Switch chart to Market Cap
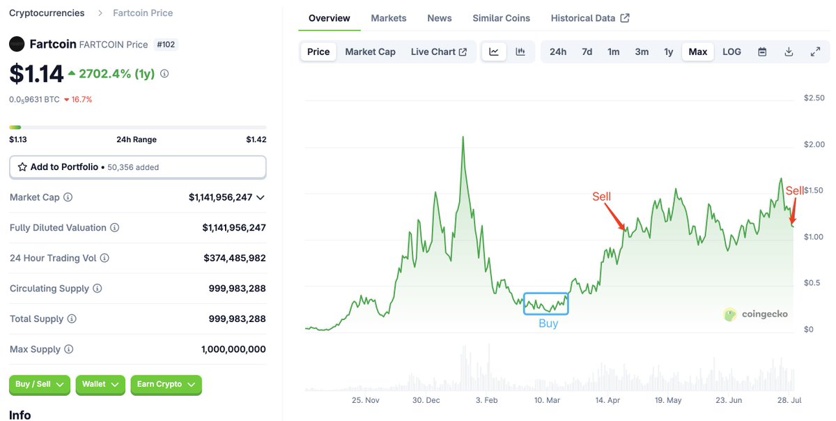 pyautogui.click(x=370, y=52)
